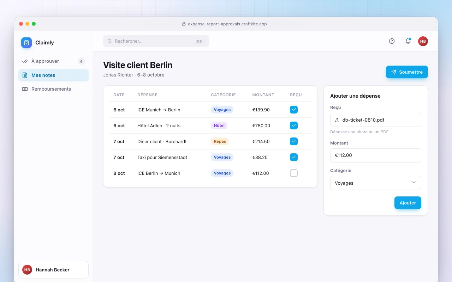
Task: Open Hannah Becker account card
Action: click(x=53, y=270)
